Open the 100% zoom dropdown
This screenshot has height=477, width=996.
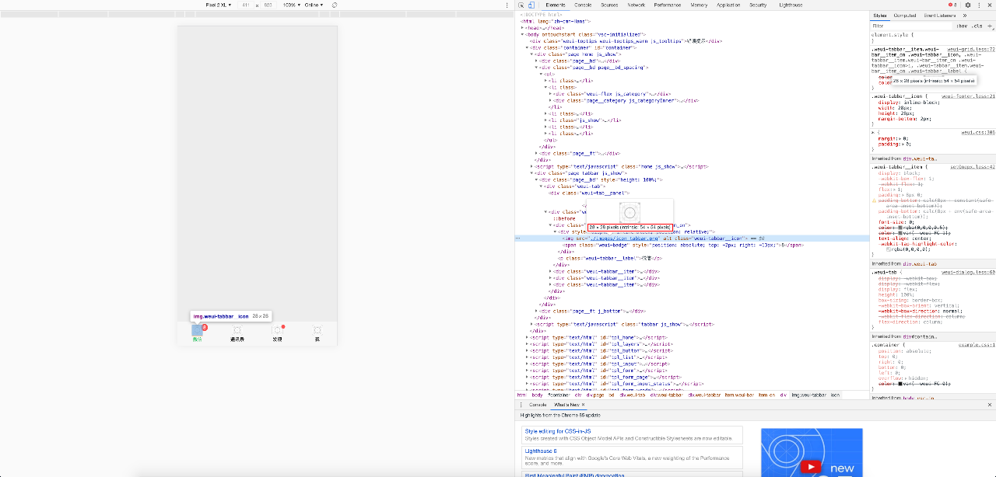pos(291,5)
